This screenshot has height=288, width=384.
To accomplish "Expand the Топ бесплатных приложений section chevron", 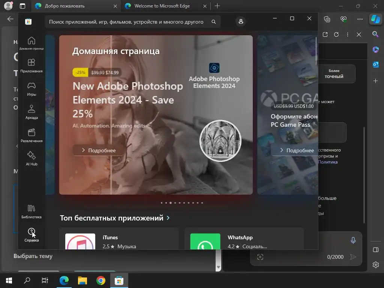I will pos(168,218).
